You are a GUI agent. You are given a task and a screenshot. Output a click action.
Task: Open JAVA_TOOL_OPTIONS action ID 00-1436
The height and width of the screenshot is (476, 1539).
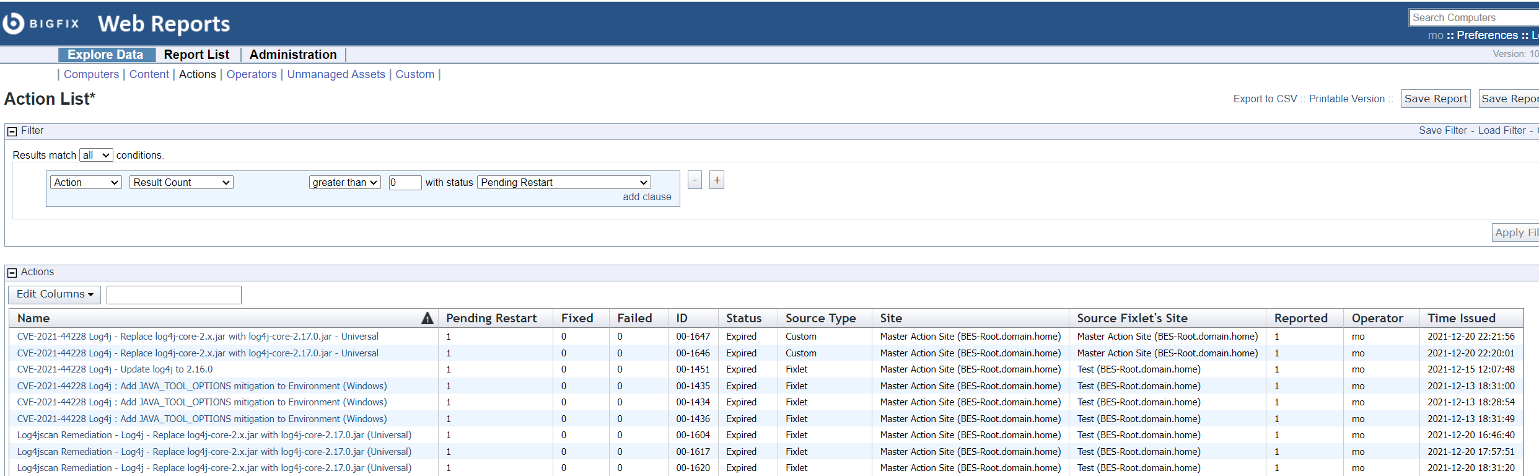point(202,419)
